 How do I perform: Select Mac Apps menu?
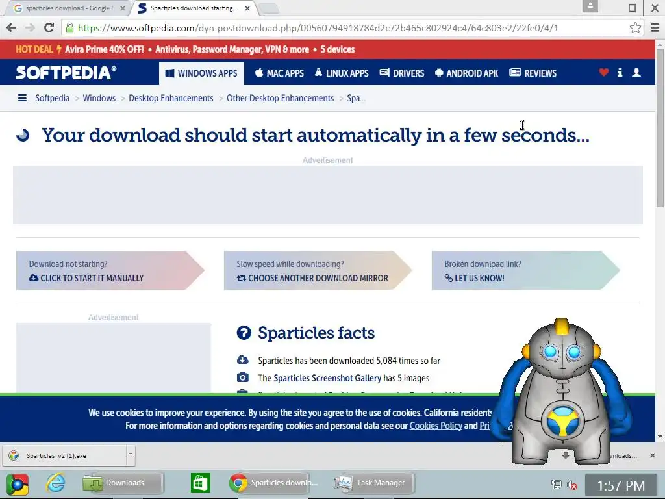(279, 73)
